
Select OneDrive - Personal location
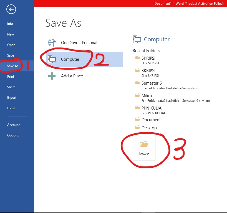click(84, 43)
